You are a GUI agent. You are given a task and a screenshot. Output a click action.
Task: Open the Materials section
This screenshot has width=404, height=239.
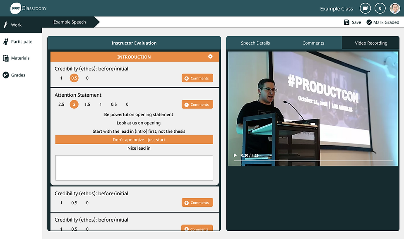pyautogui.click(x=21, y=58)
